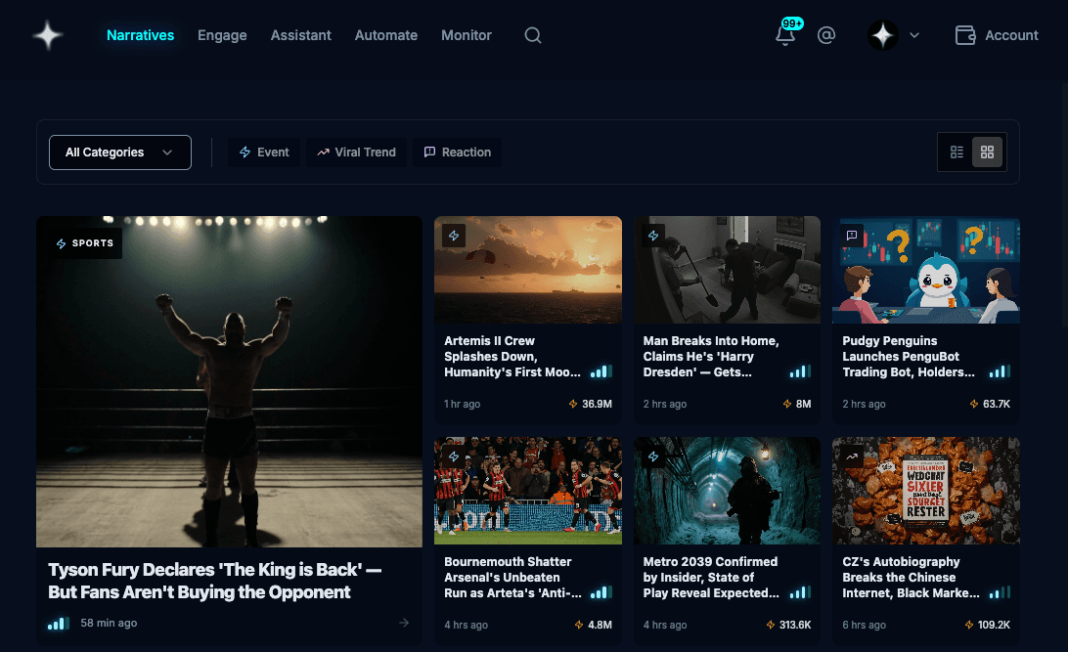Viewport: 1068px width, 652px height.
Task: Open the notifications bell icon
Action: 785,35
